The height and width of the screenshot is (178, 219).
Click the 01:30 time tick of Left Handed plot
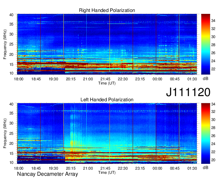coord(192,168)
